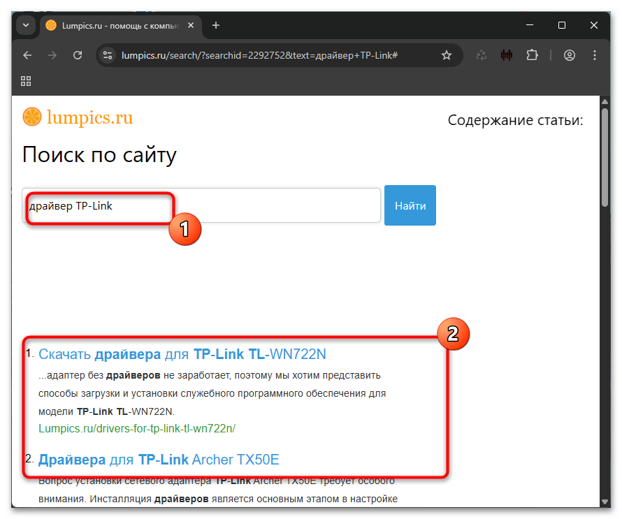Image resolution: width=622 pixels, height=519 pixels.
Task: Open Chrome three-dot menu
Action: [x=594, y=55]
